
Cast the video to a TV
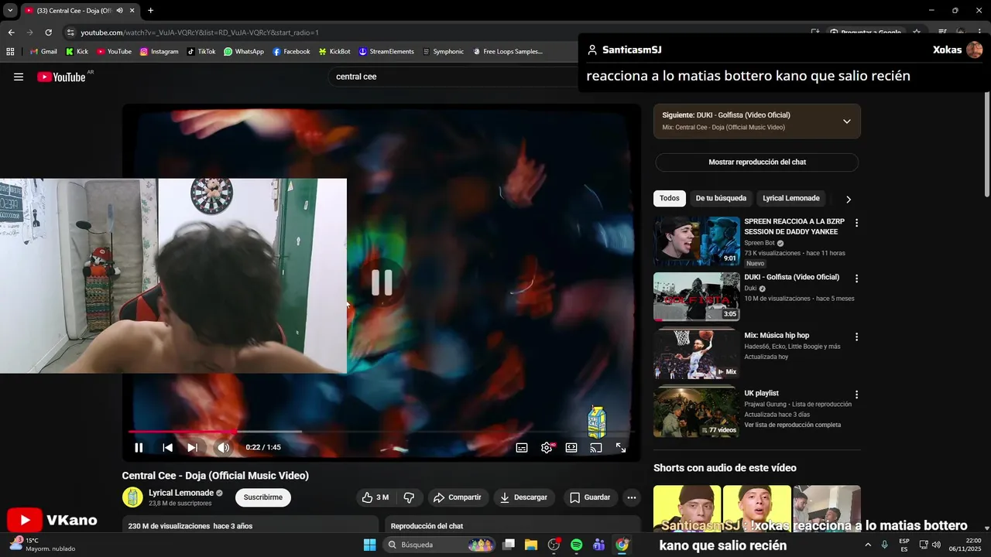pos(596,447)
